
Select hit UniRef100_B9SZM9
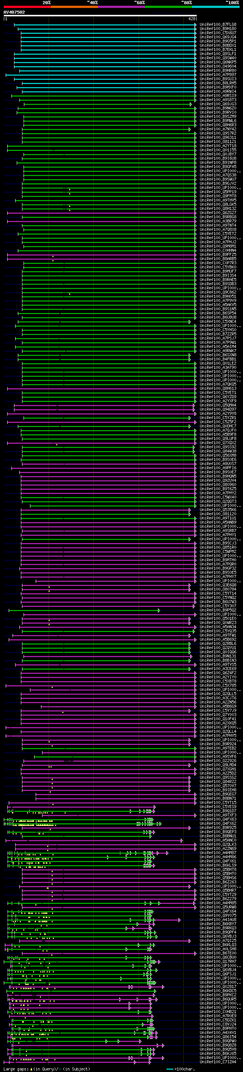coord(218,116)
